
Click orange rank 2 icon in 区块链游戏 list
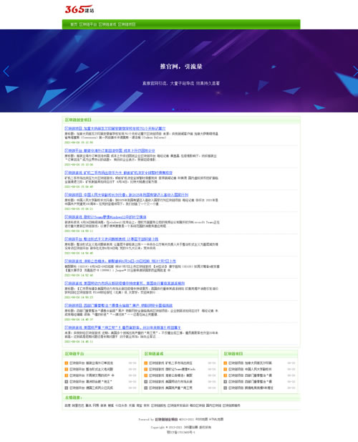145,369
